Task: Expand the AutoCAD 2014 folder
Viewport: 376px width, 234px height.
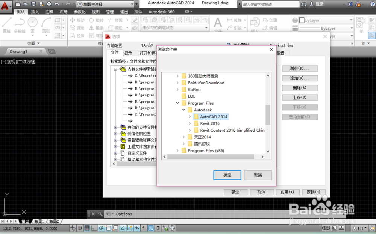Action: point(190,117)
